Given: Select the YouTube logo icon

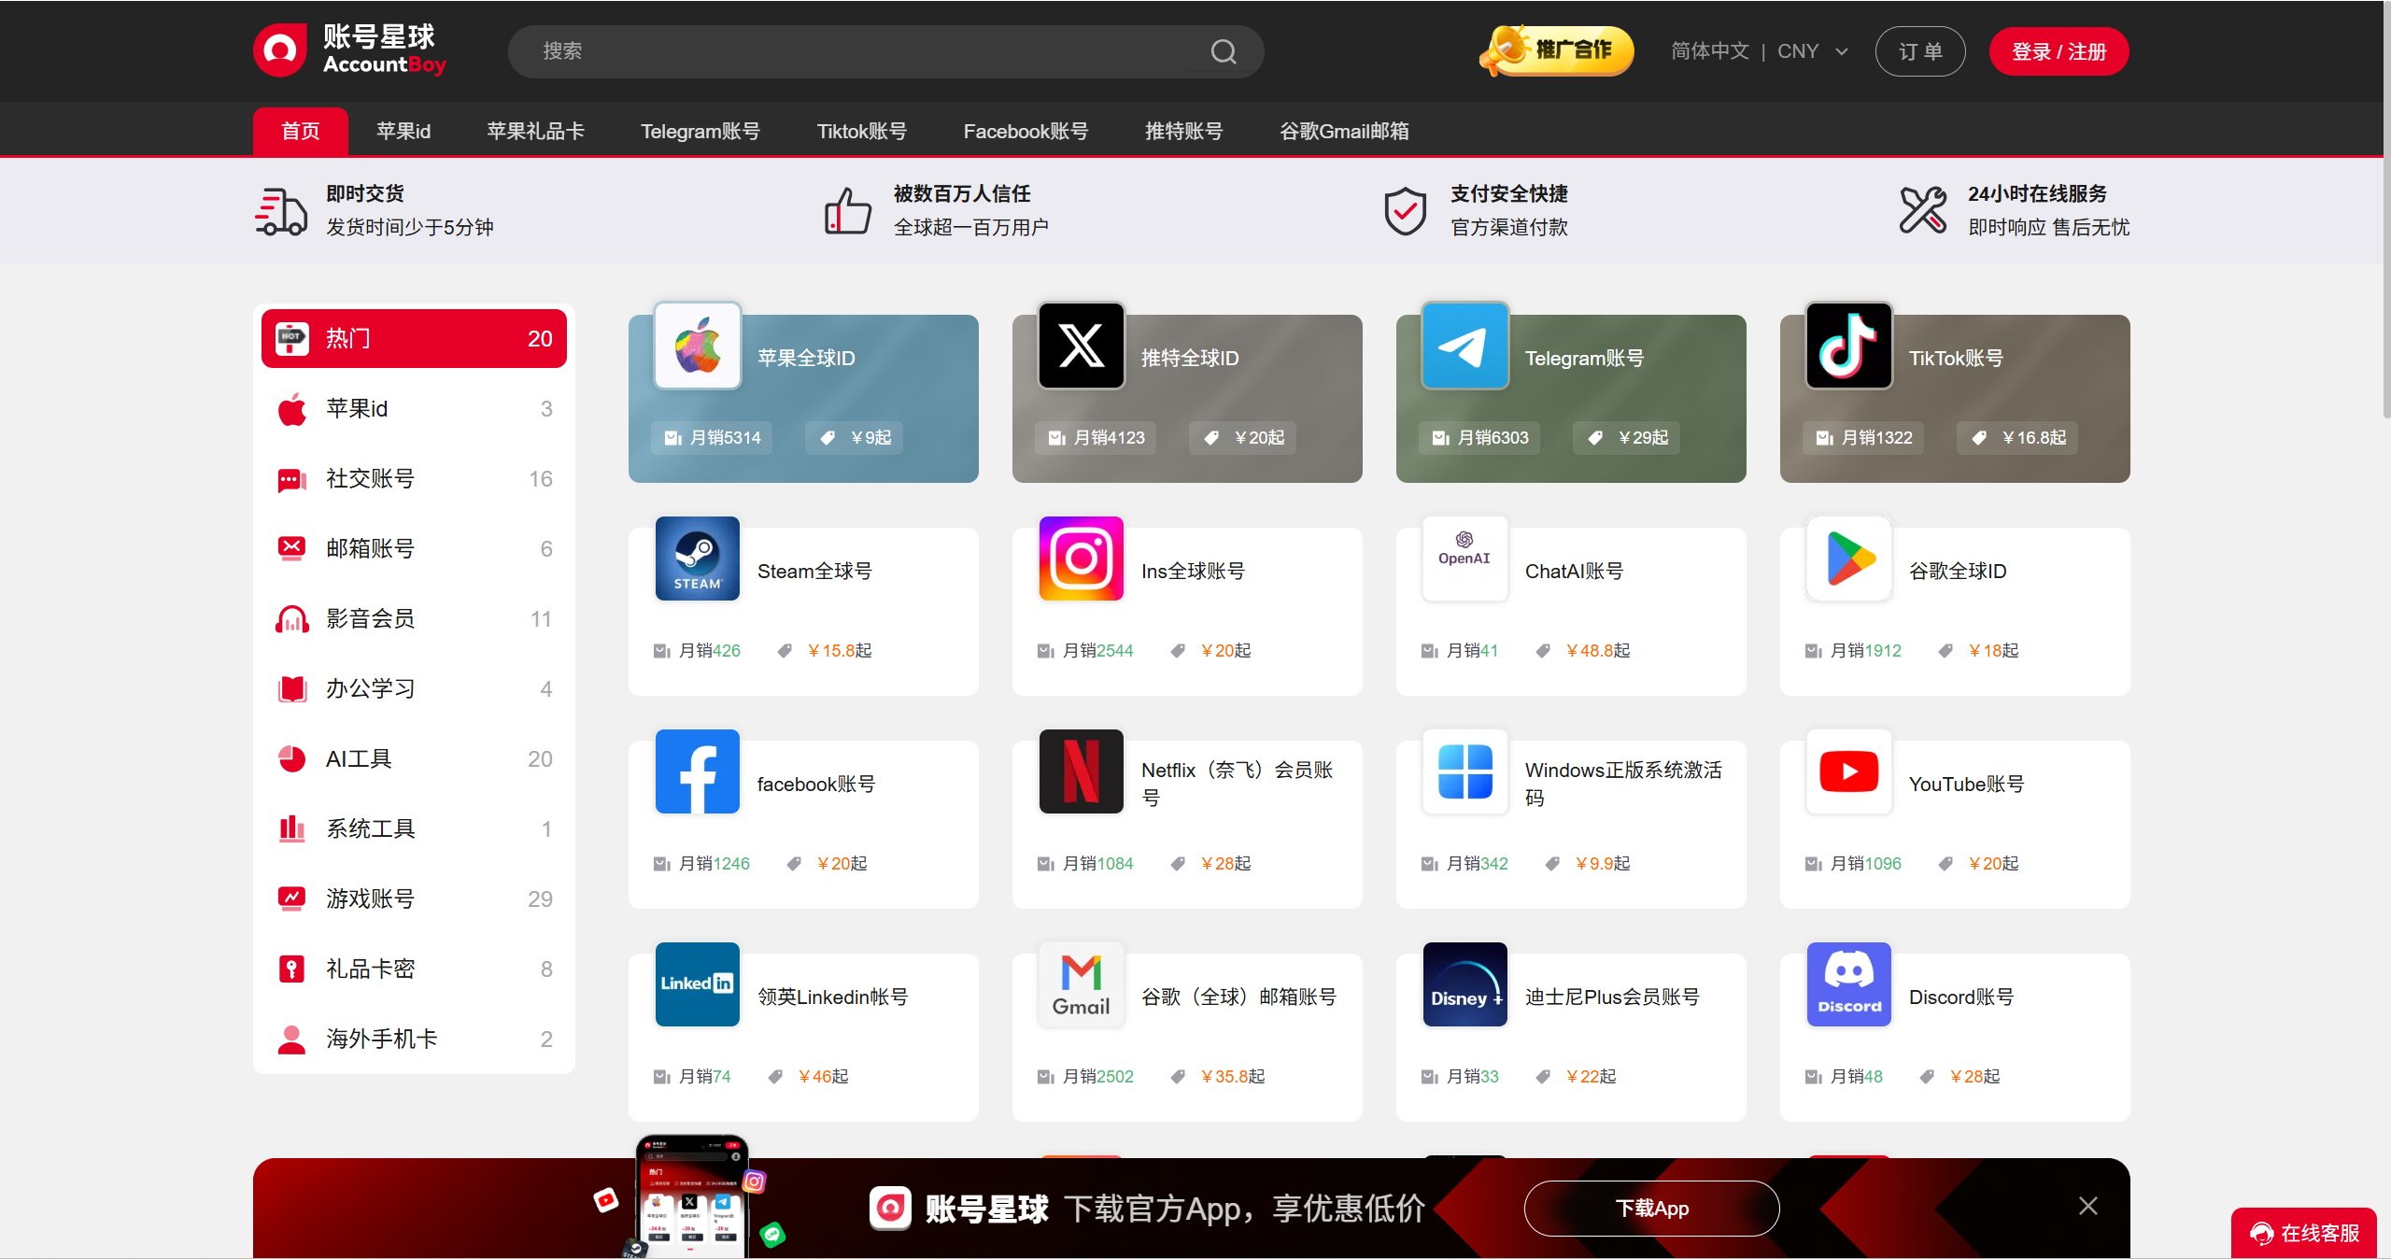Looking at the screenshot, I should (1848, 771).
